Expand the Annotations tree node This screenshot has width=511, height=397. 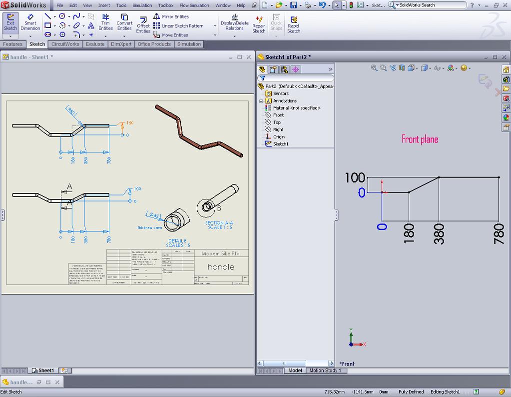coord(261,101)
